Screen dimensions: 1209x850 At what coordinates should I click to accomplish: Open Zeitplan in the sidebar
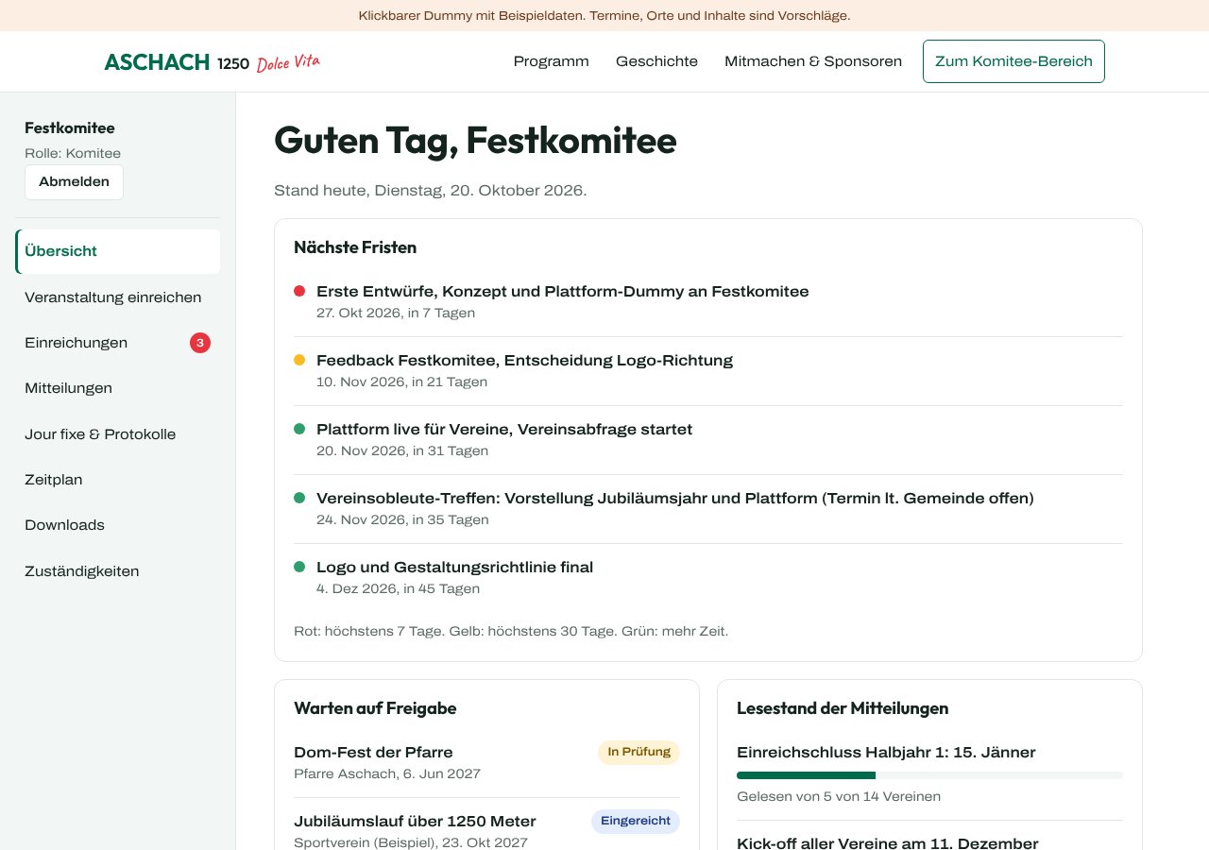point(118,480)
